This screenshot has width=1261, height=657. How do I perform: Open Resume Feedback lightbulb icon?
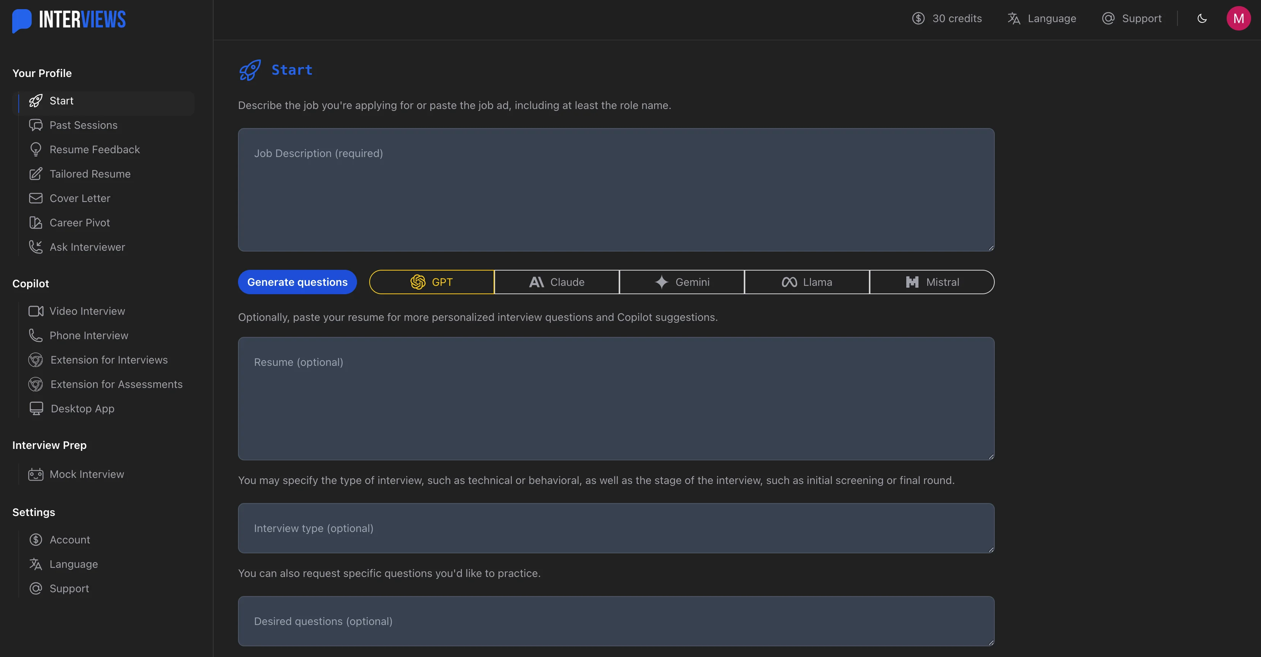click(x=36, y=150)
